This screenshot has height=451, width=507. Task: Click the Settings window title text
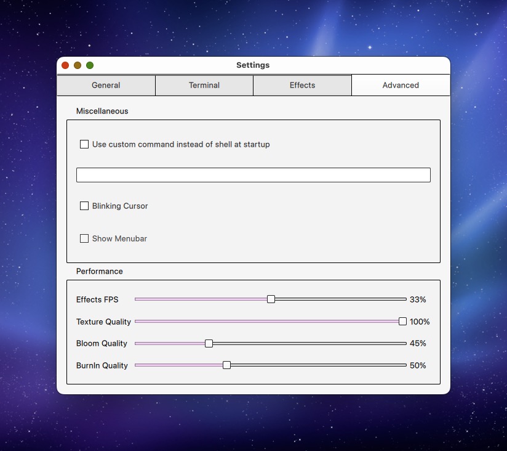253,65
